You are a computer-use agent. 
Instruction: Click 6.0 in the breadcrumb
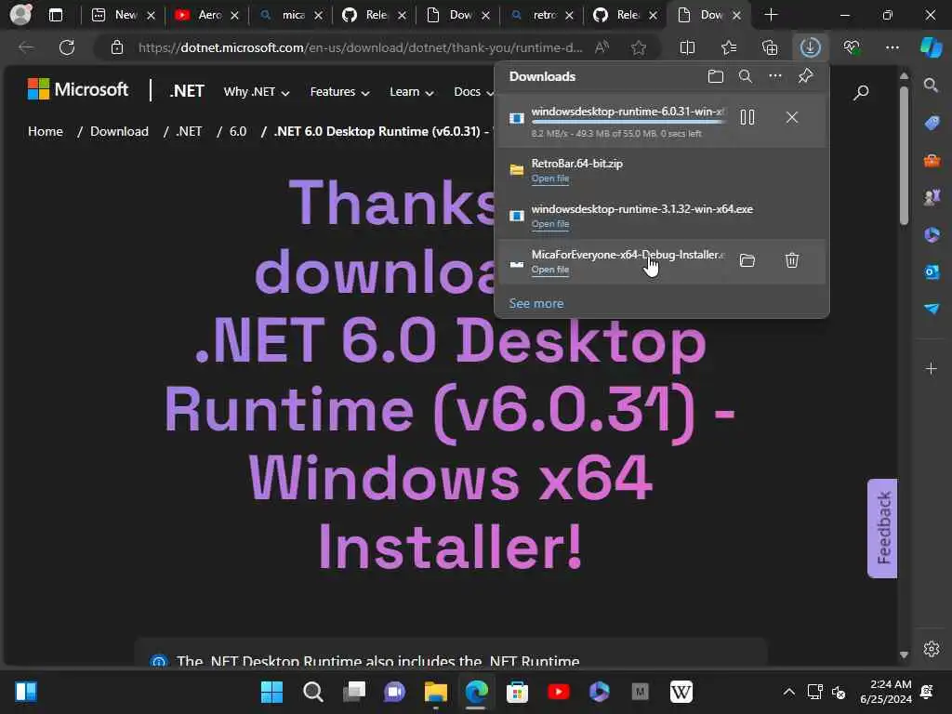tap(237, 131)
